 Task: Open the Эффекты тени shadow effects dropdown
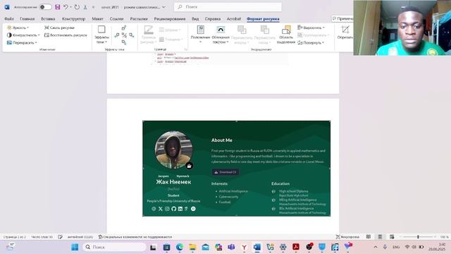[101, 35]
